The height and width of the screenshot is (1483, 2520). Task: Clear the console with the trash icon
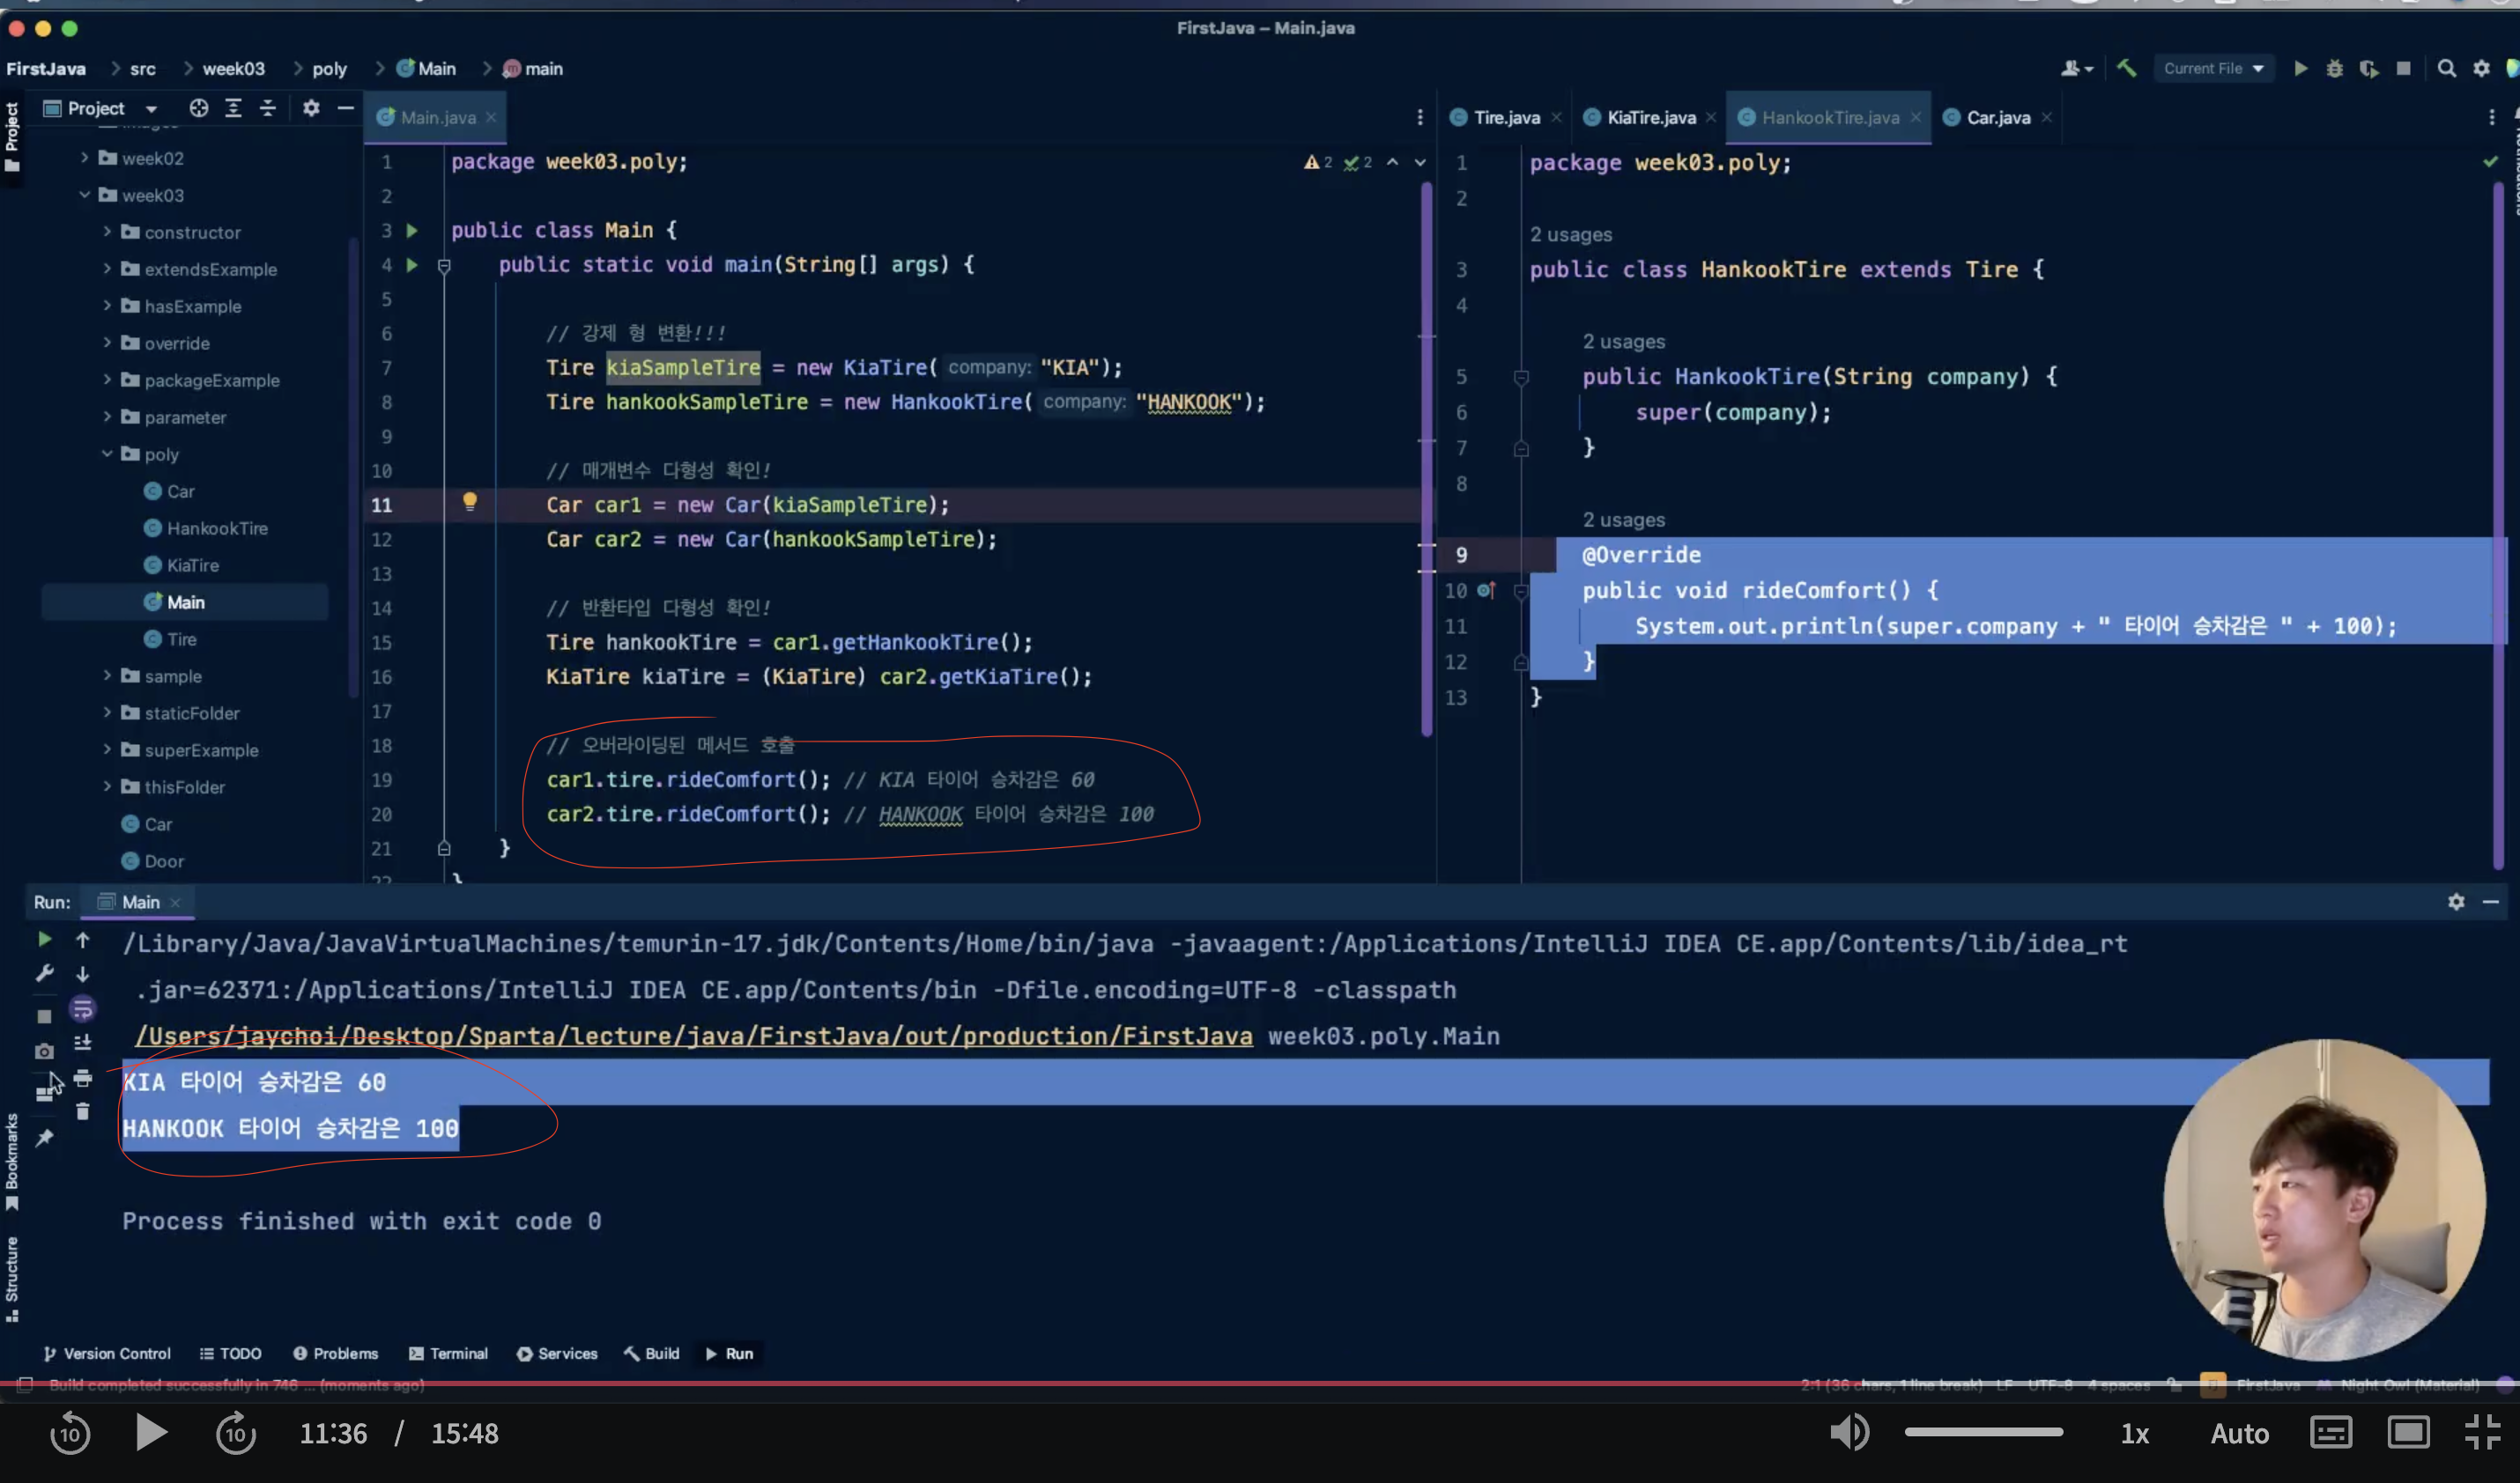[83, 1111]
